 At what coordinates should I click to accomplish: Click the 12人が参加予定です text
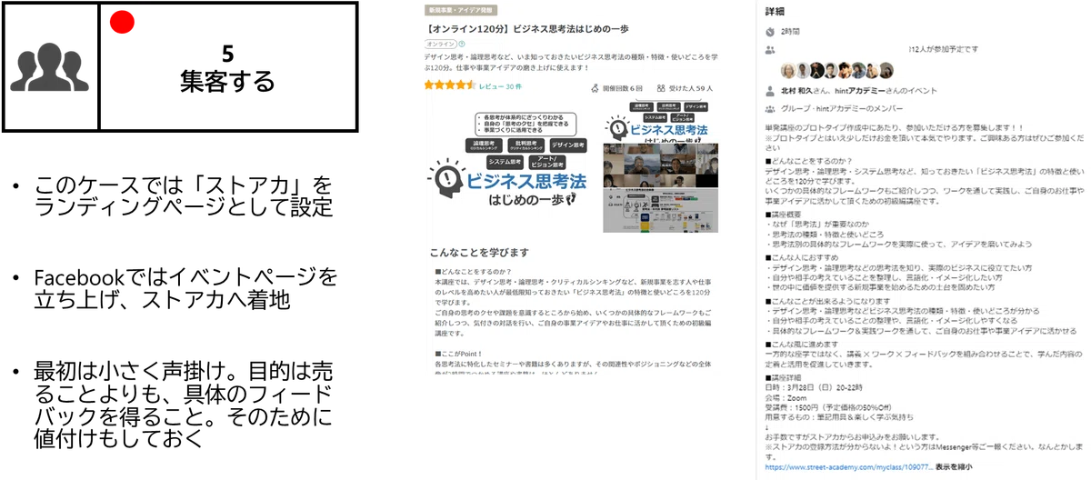tap(942, 48)
